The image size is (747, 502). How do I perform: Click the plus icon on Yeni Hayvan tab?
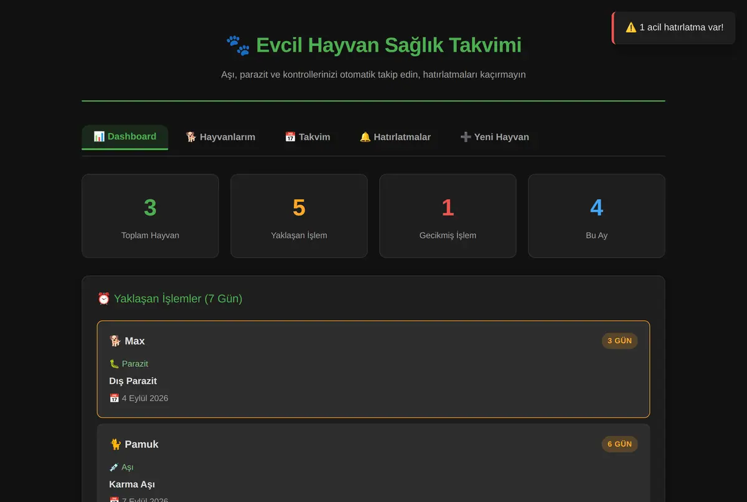pos(466,137)
